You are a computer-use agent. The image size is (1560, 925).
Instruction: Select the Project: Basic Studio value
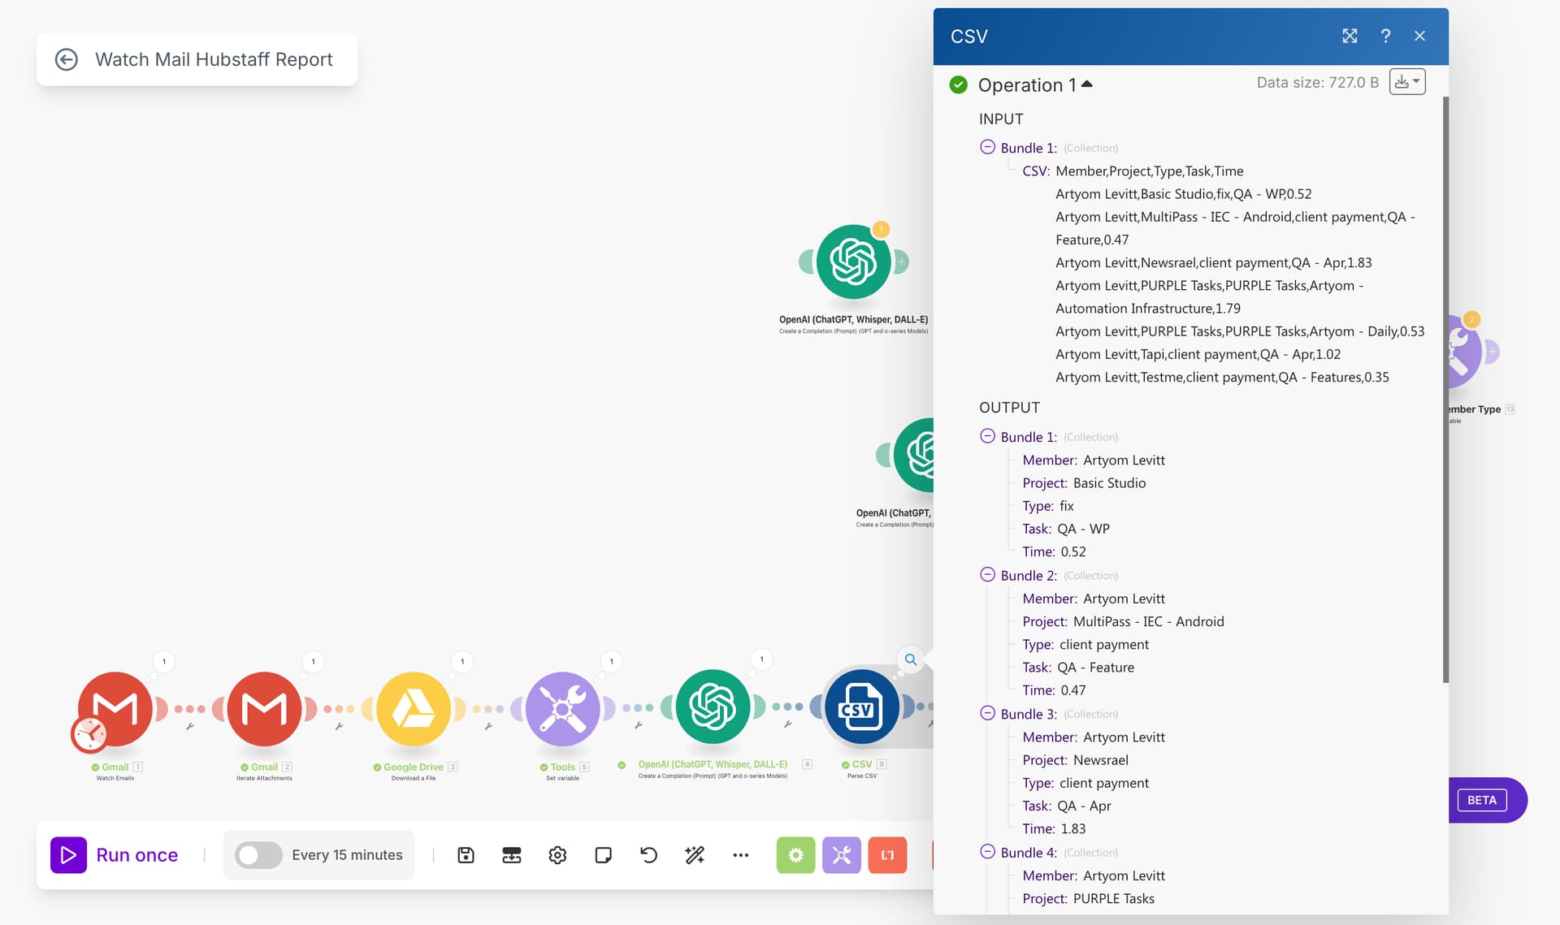tap(1109, 482)
